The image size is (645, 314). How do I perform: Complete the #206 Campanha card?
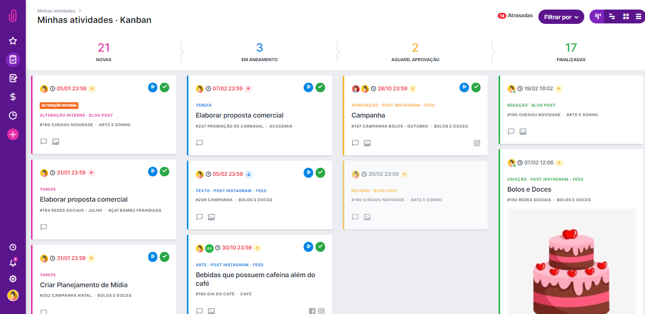[x=320, y=173]
